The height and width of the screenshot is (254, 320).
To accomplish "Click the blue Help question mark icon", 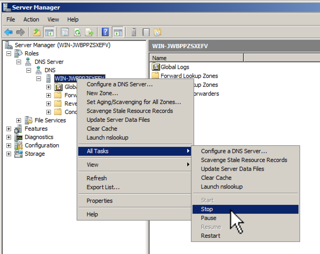I will click(105, 32).
